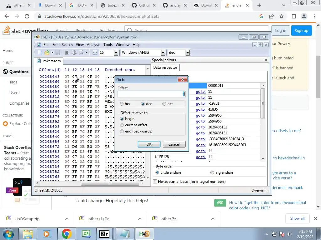Image resolution: width=321 pixels, height=240 pixels.
Task: Choose Little endian byte order
Action: pos(157,172)
